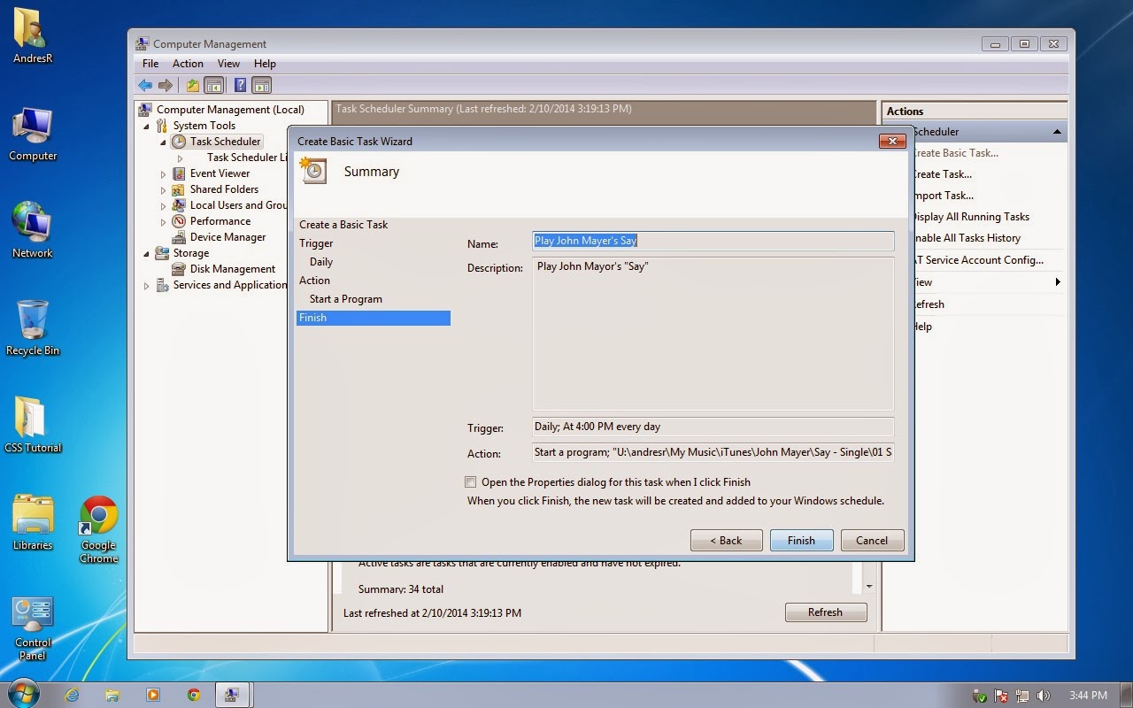
Task: Click the Back arrow in Computer Management toolbar
Action: 145,85
